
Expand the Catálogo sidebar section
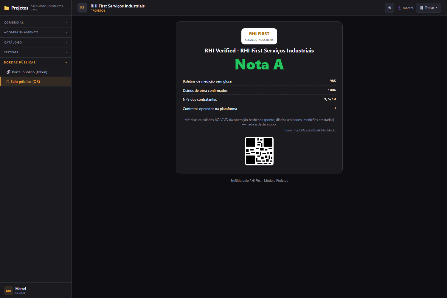click(x=36, y=42)
